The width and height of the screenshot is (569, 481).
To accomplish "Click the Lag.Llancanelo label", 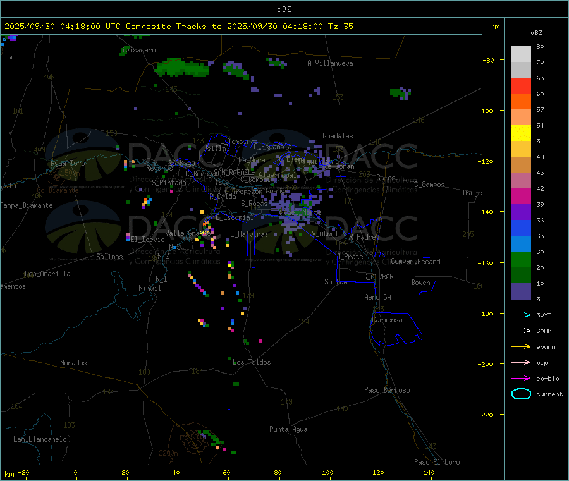I will click(40, 439).
